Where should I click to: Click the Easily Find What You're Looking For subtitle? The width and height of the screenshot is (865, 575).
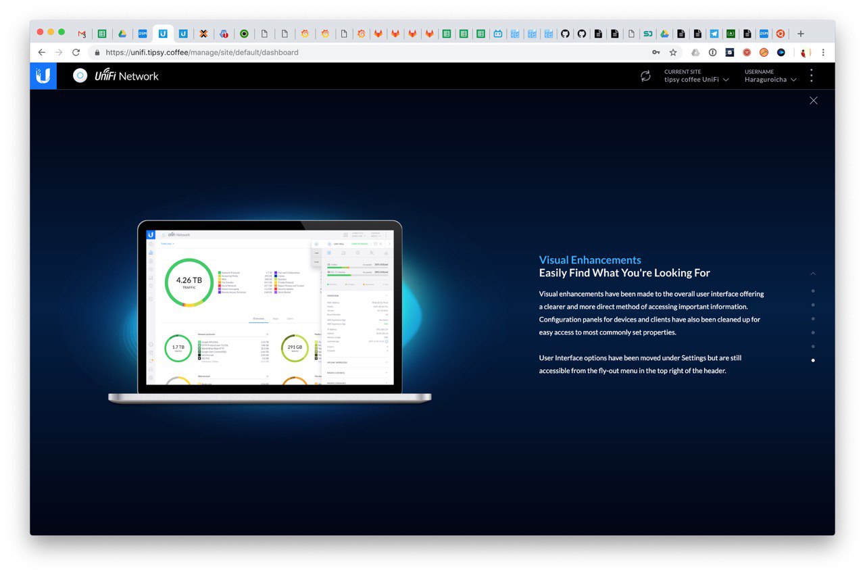624,273
